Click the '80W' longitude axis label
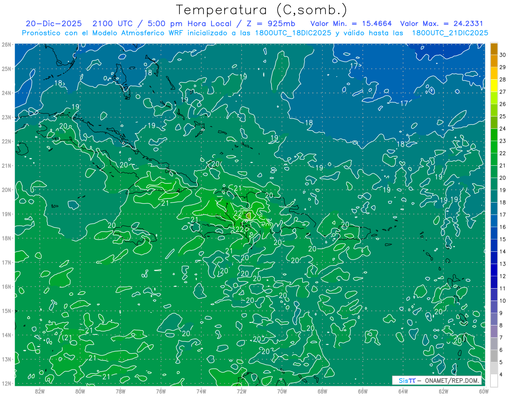Image resolution: width=514 pixels, height=397 pixels. pos(80,391)
